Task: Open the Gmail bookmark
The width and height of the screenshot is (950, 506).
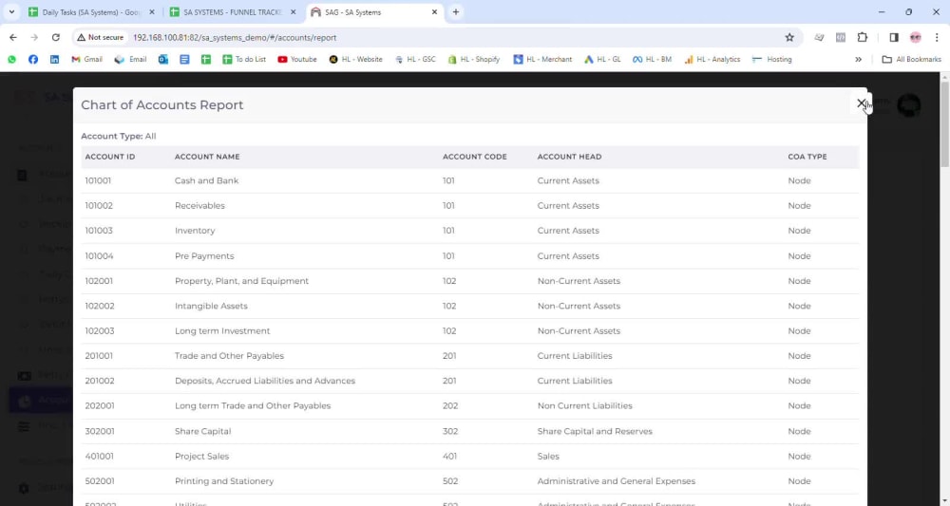Action: point(86,59)
